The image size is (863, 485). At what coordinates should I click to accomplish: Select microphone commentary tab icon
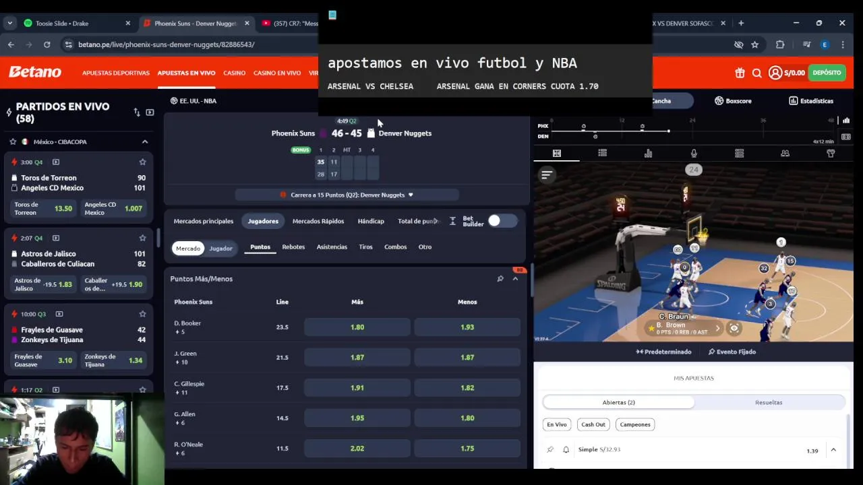tap(694, 154)
